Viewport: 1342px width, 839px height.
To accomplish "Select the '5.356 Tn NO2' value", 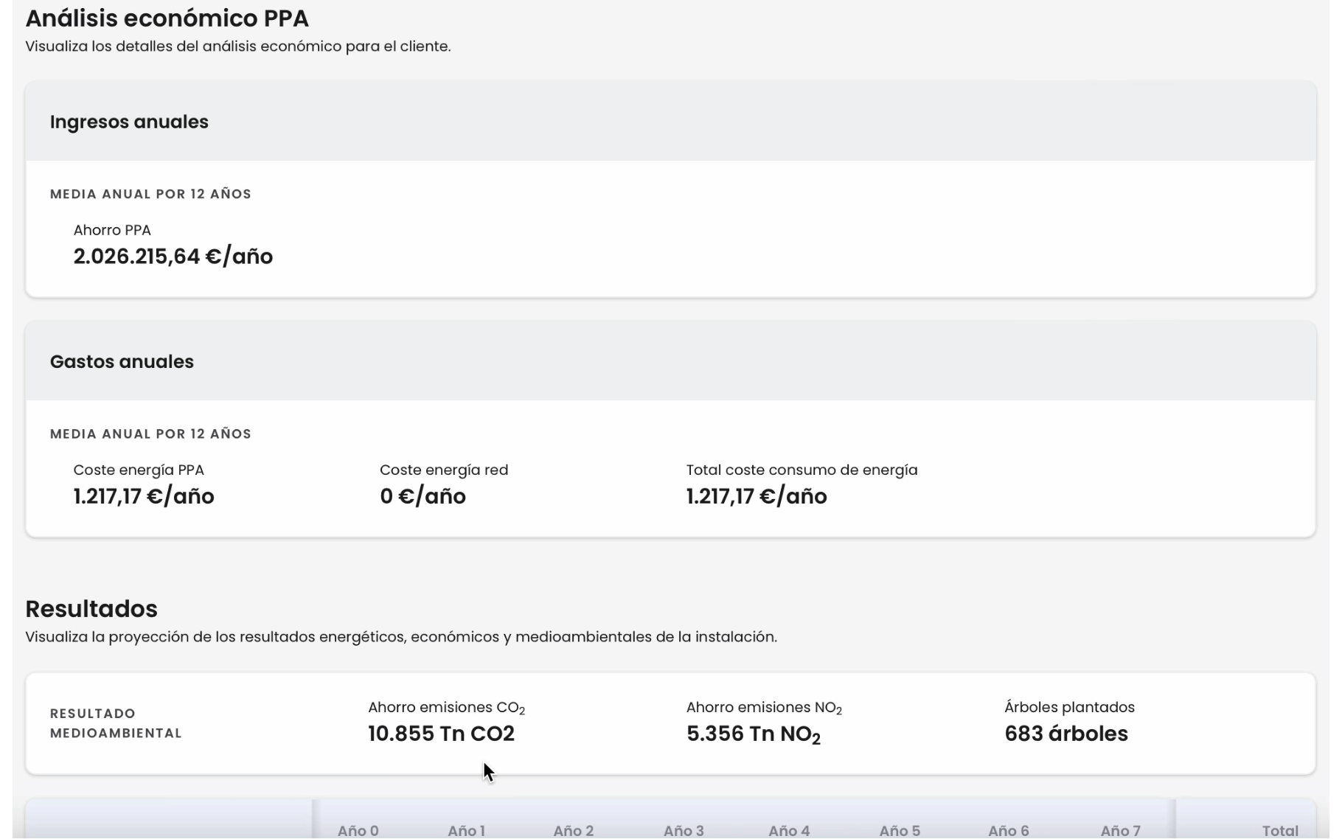I will pos(753,734).
